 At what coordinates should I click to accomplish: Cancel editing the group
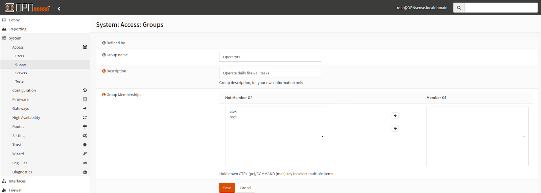tap(245, 188)
